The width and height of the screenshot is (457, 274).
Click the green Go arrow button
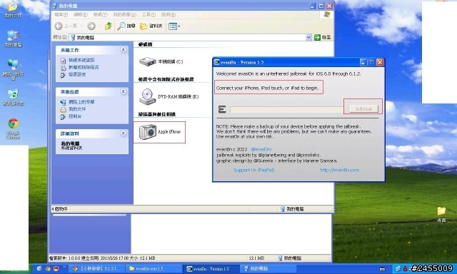pyautogui.click(x=317, y=37)
